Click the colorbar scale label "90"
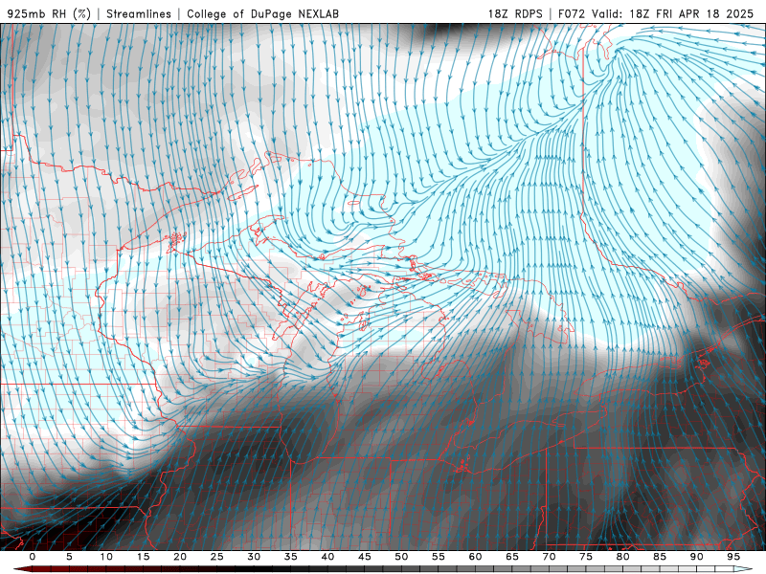Viewport: 766px width, 574px height. [697, 557]
